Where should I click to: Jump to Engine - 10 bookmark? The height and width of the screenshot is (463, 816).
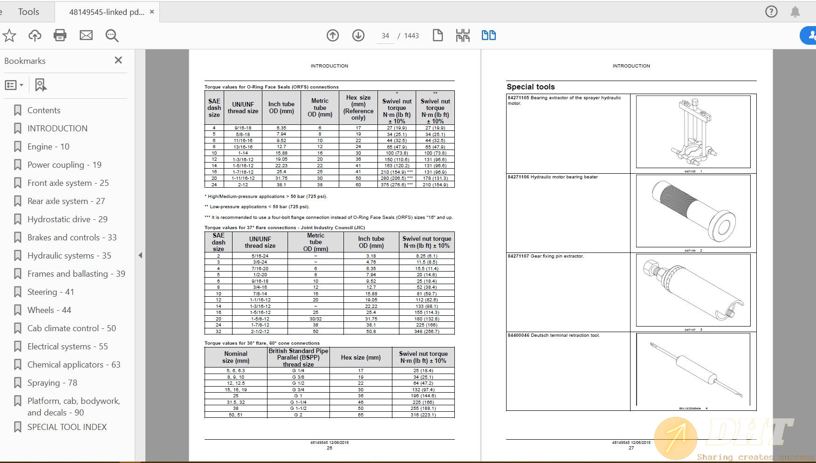coord(48,147)
